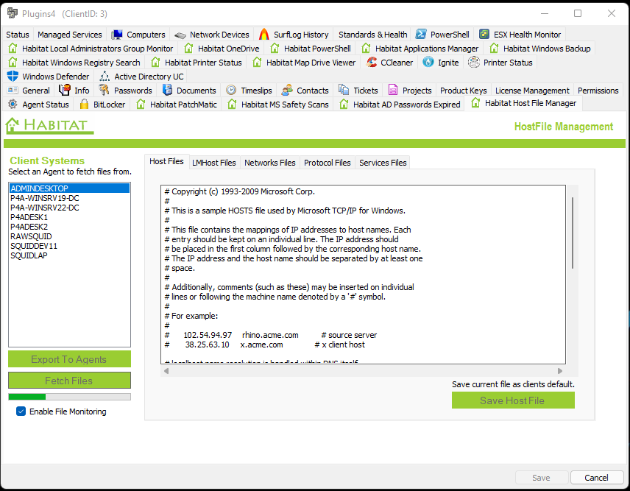Click the ESX Health Monitor icon
The height and width of the screenshot is (491, 630).
pyautogui.click(x=484, y=34)
